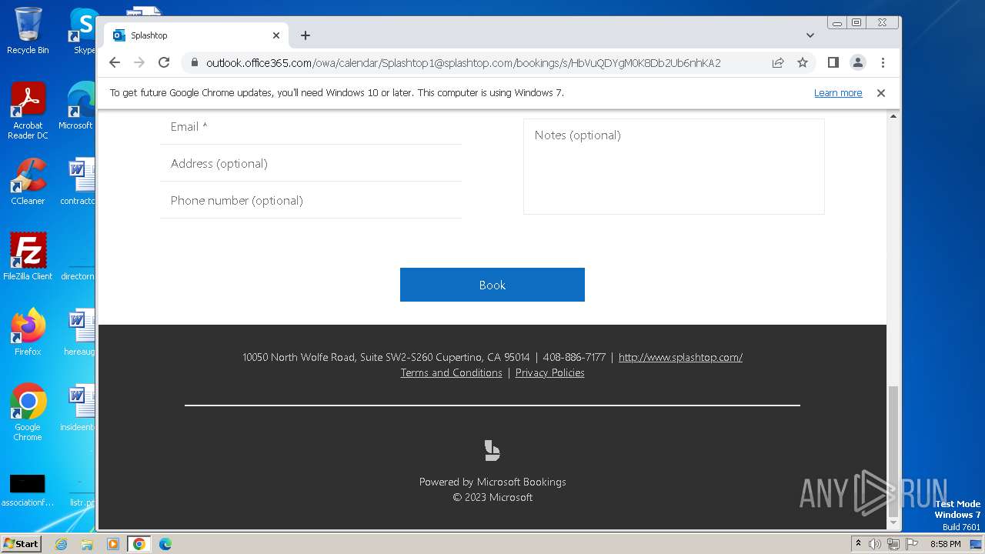
Task: Click the address bar URL
Action: (x=463, y=63)
